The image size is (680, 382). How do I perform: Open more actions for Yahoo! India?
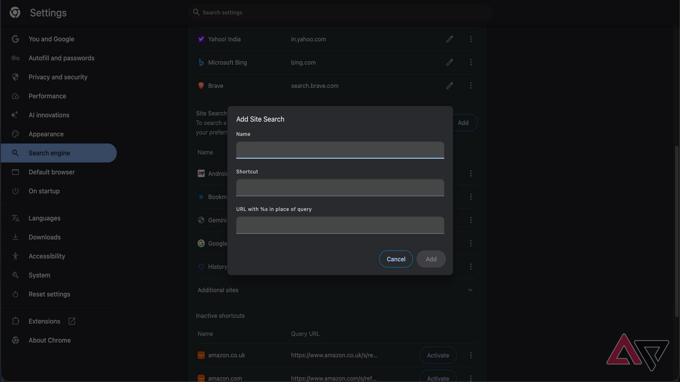point(471,39)
